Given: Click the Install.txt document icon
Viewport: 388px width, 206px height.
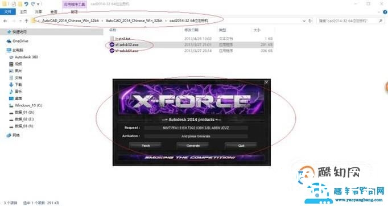Looking at the screenshot, I should point(112,39).
